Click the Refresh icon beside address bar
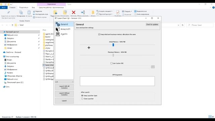 click(x=182, y=25)
